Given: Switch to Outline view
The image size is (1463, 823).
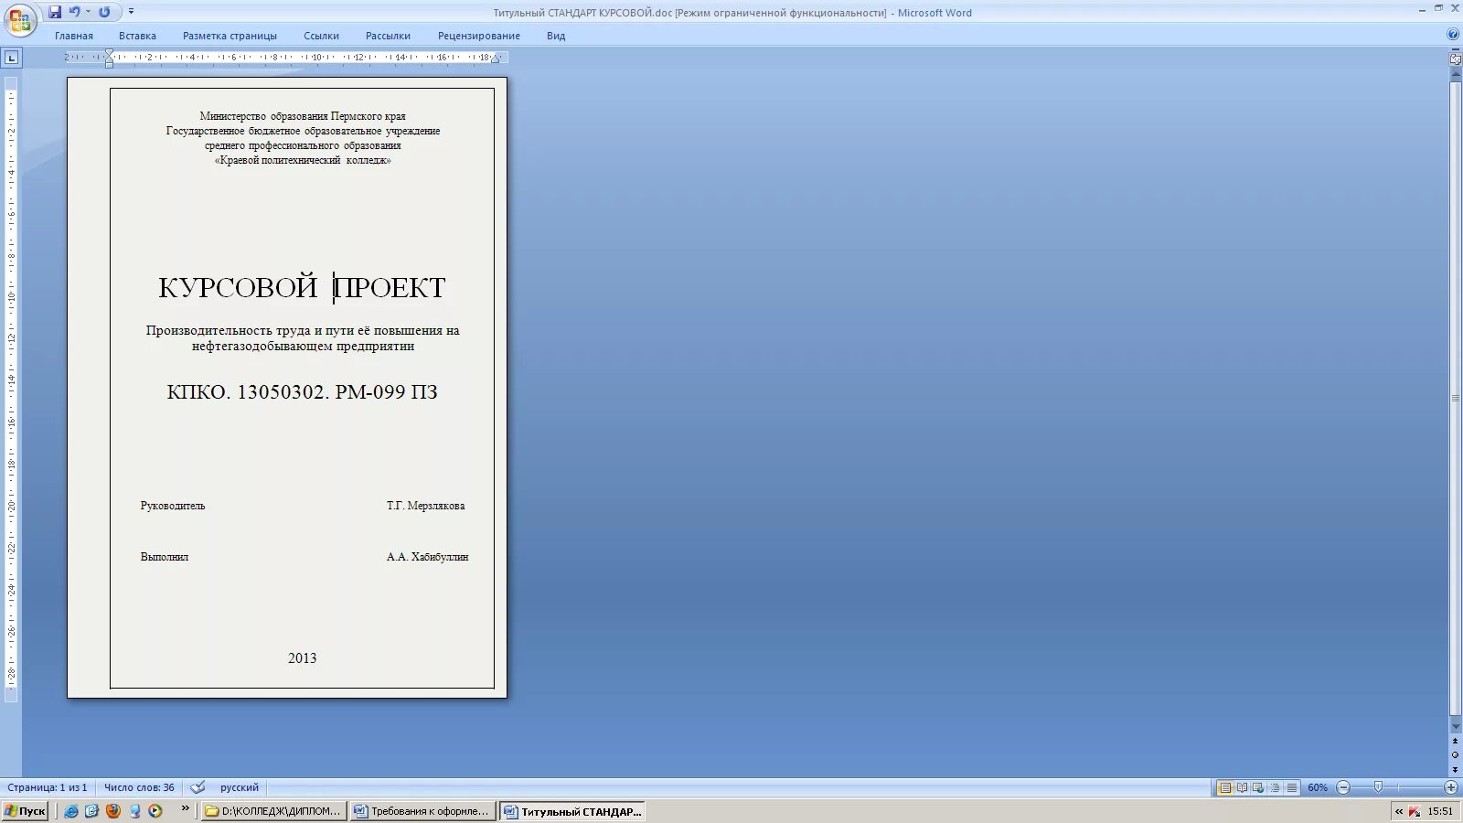Looking at the screenshot, I should [1275, 787].
